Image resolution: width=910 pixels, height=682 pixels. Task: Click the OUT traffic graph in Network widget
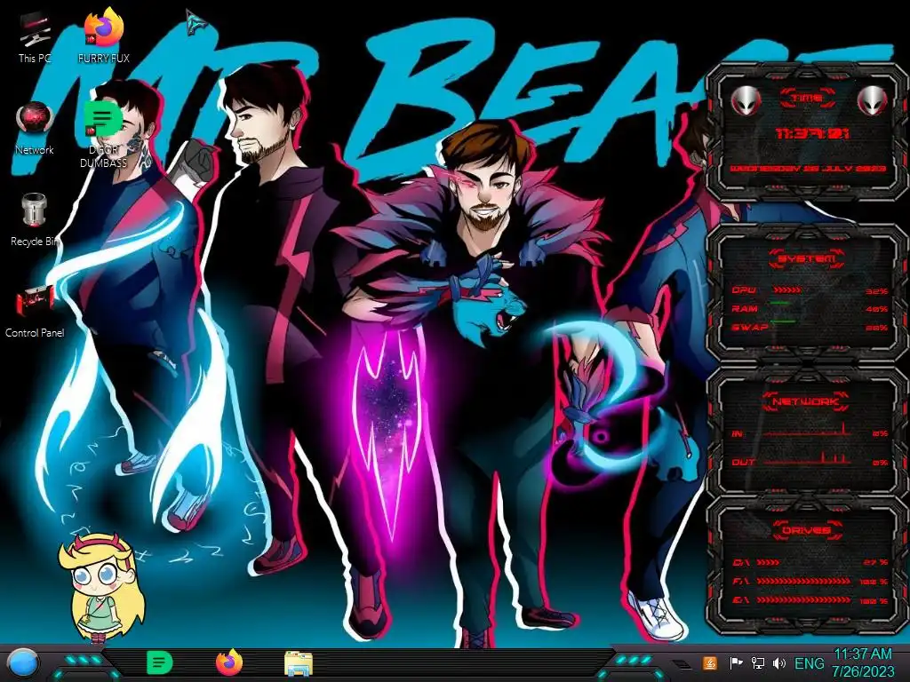tap(808, 458)
